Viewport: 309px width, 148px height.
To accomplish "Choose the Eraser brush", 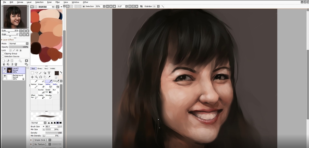I will pyautogui.click(x=42, y=86).
